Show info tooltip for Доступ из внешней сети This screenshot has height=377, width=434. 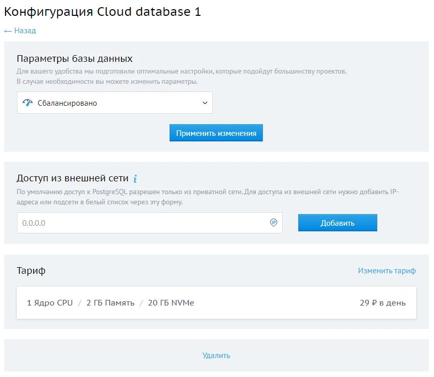[135, 179]
